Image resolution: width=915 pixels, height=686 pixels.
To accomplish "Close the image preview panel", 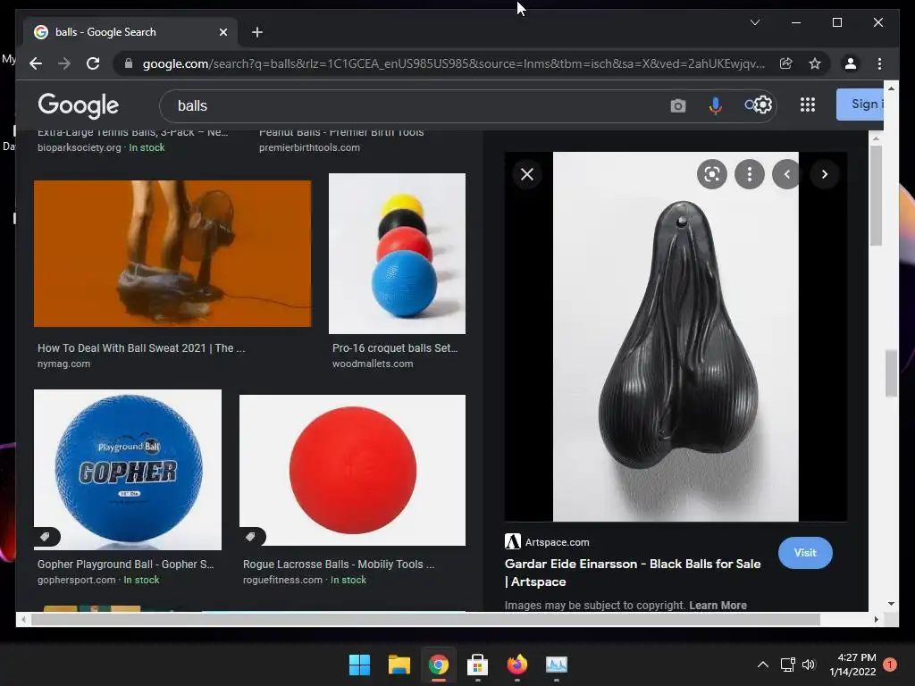I will (x=527, y=174).
